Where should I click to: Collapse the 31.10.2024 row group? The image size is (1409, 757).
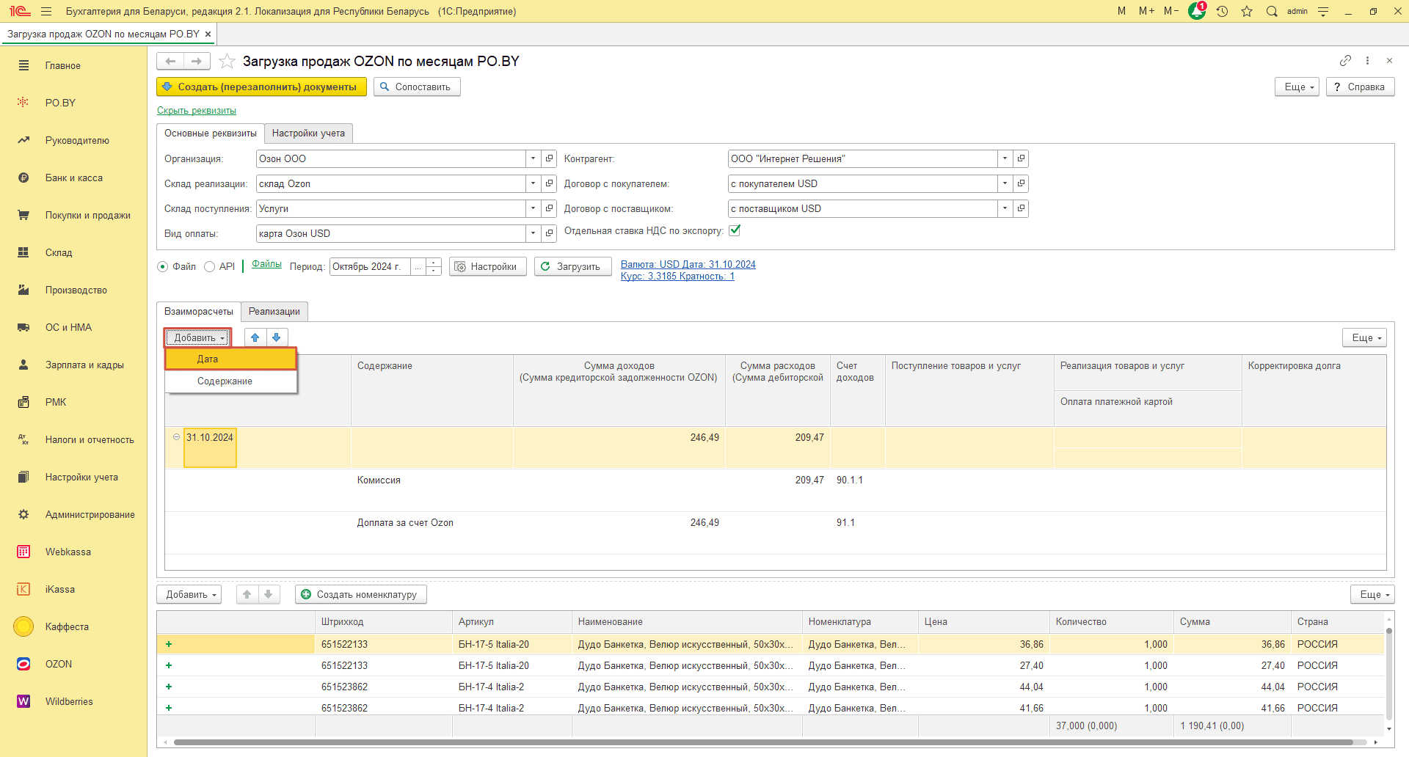[x=176, y=437]
